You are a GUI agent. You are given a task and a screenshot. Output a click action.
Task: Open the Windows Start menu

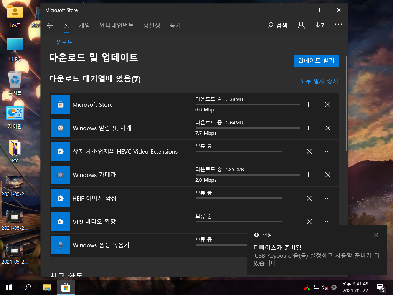coord(9,287)
